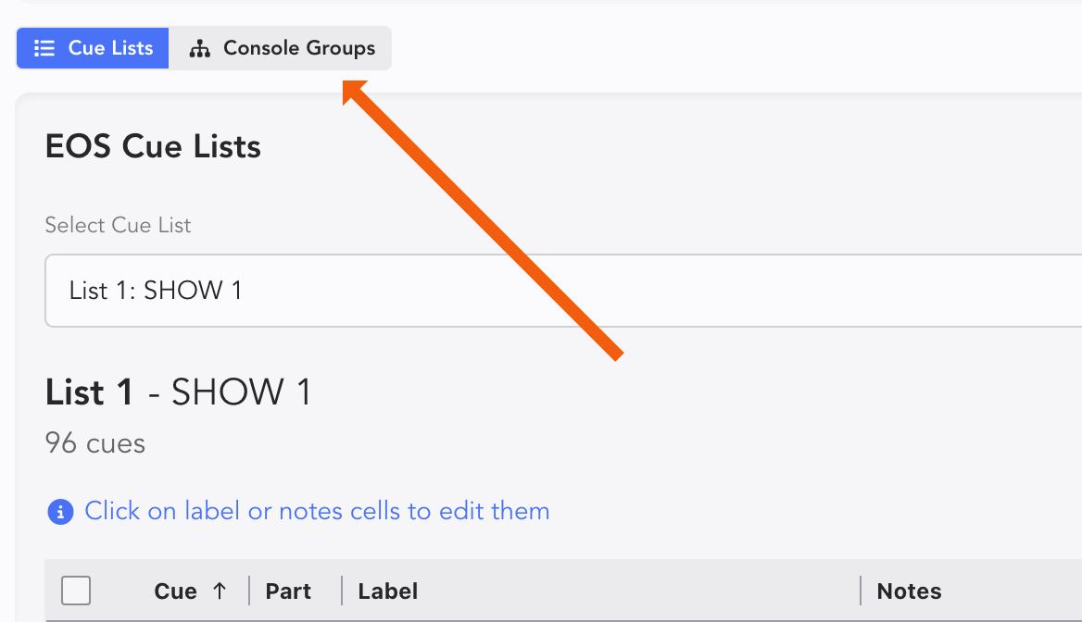The height and width of the screenshot is (622, 1082).
Task: Click the Label column header
Action: (388, 591)
